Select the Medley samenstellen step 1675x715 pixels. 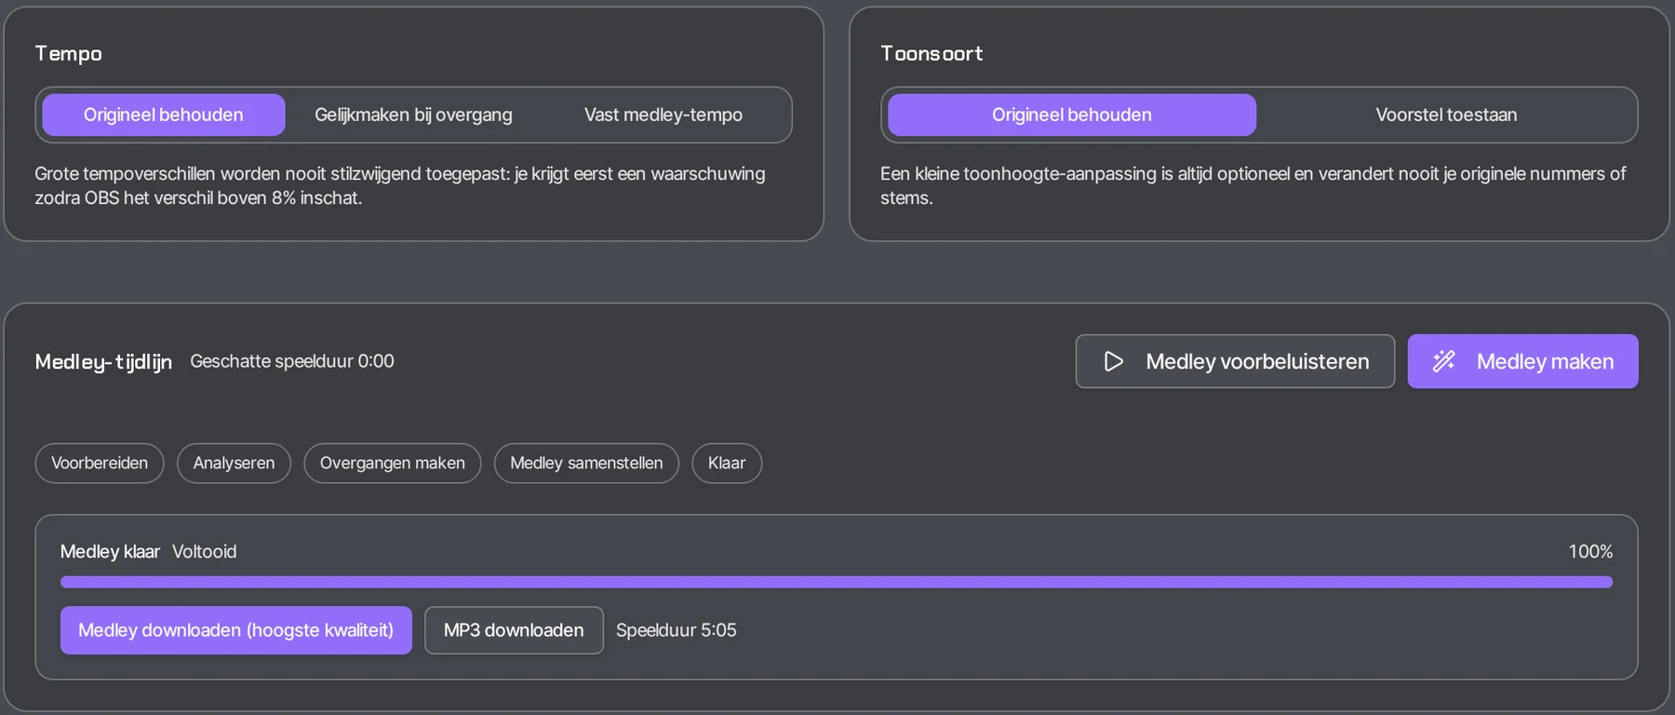click(x=586, y=464)
